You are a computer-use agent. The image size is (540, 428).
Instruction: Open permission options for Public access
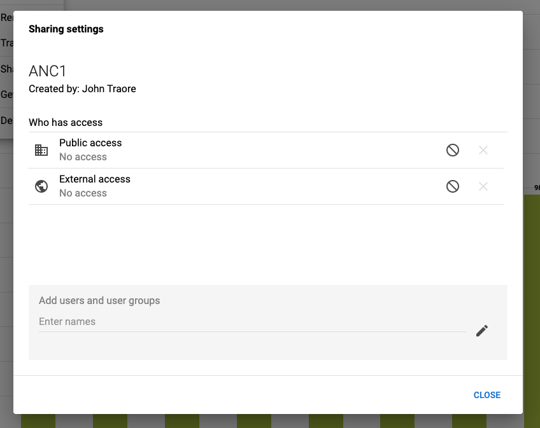(453, 150)
